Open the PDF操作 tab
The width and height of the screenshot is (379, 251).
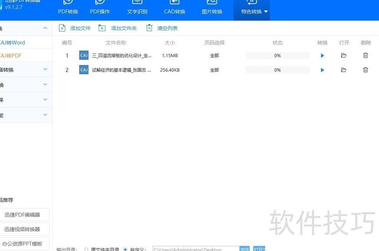pos(100,9)
